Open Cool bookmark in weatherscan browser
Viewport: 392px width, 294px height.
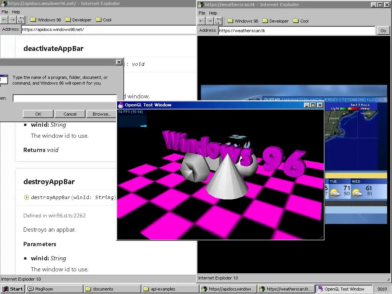tap(301, 21)
